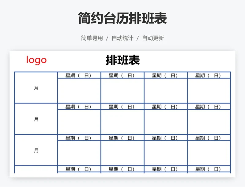Click fourth row's last 星期( 日) header
The height and width of the screenshot is (187, 245).
(209, 169)
